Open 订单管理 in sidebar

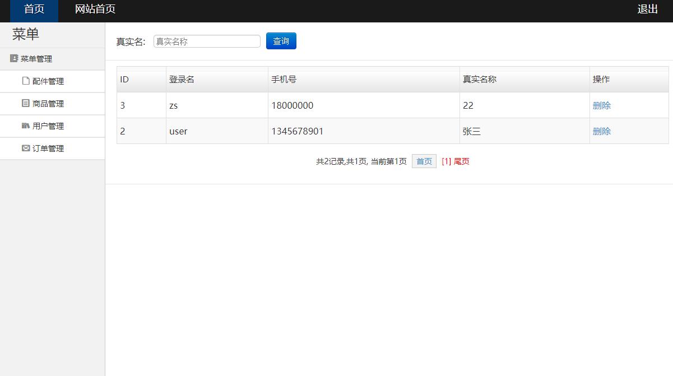coord(52,148)
